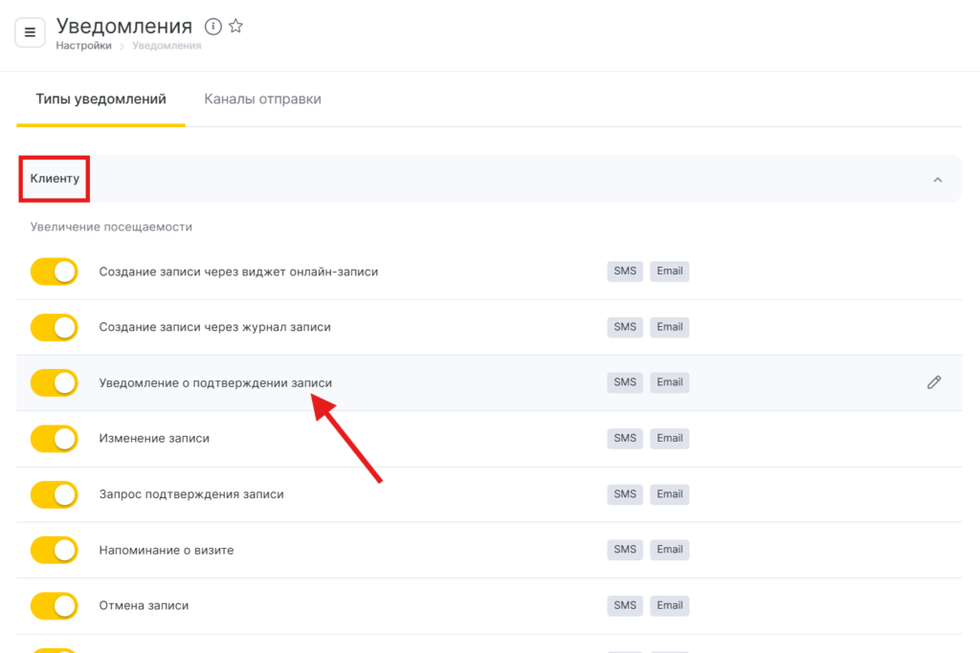The width and height of the screenshot is (980, 653).
Task: Open Запрос подтверждения записи notification row
Action: tap(191, 494)
